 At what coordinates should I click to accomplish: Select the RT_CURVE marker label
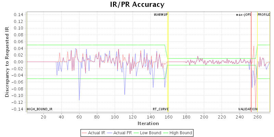pyautogui.click(x=161, y=109)
